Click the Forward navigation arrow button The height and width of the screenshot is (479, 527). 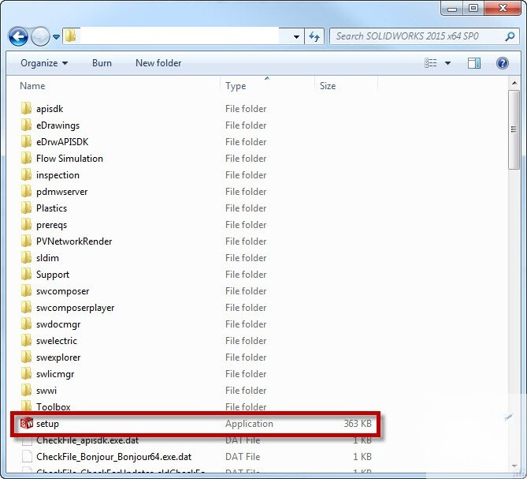coord(40,36)
